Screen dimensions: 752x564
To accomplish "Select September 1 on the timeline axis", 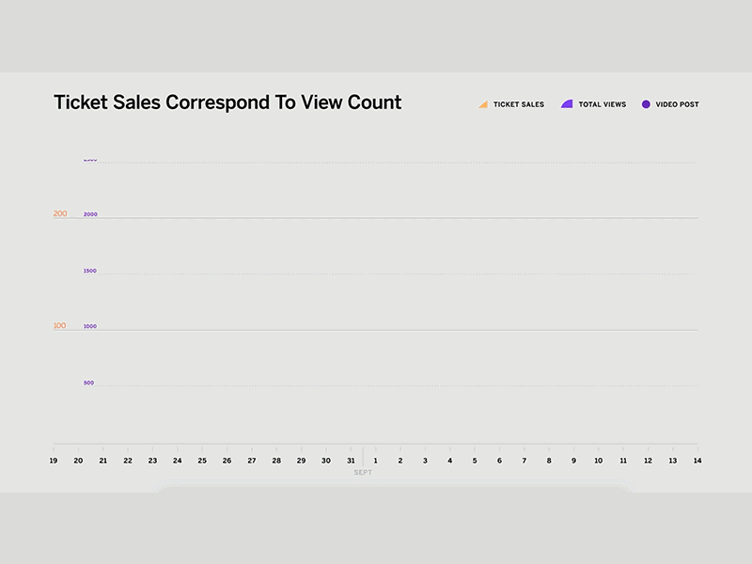I will pyautogui.click(x=375, y=461).
